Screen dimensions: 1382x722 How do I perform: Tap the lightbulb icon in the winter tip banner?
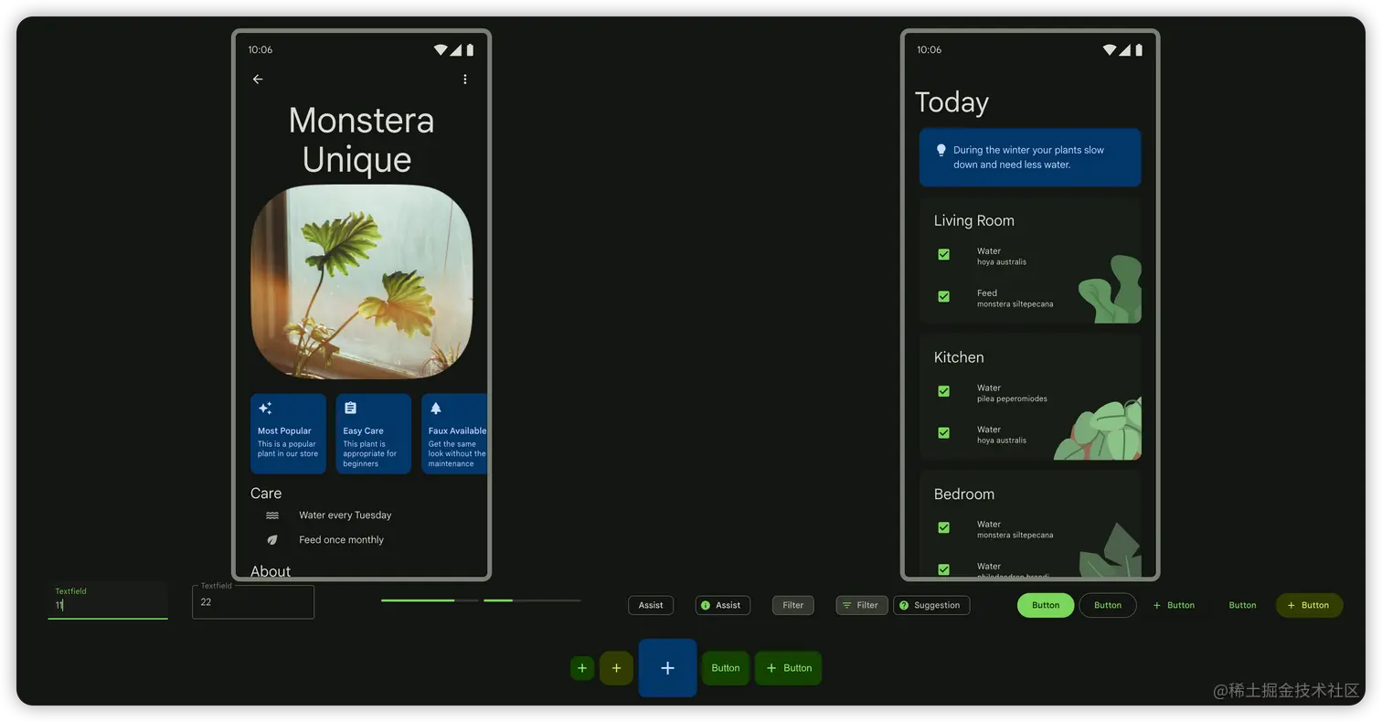point(941,150)
